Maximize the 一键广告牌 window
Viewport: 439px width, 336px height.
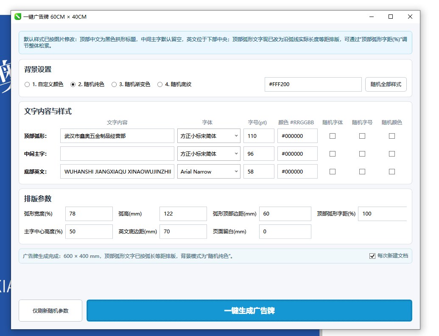click(x=391, y=17)
